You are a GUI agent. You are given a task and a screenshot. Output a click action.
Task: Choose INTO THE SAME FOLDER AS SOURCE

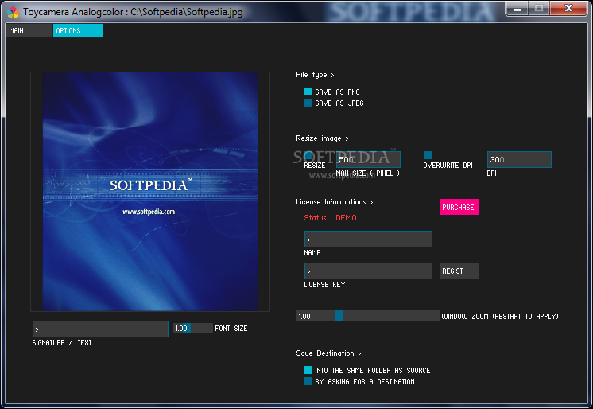pos(308,370)
